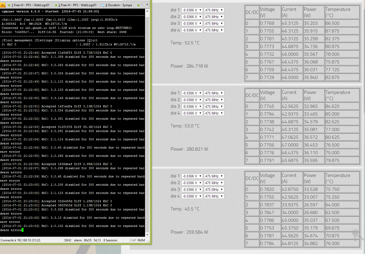Click the terminal vertical scrollbar track

point(147,123)
